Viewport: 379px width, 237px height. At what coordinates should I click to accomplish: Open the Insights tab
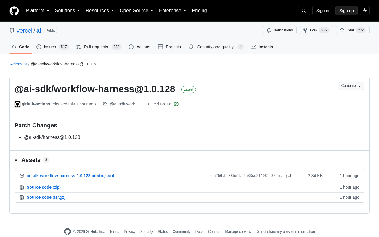tap(262, 47)
